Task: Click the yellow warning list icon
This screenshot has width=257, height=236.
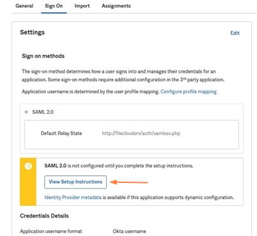Action: [28, 166]
